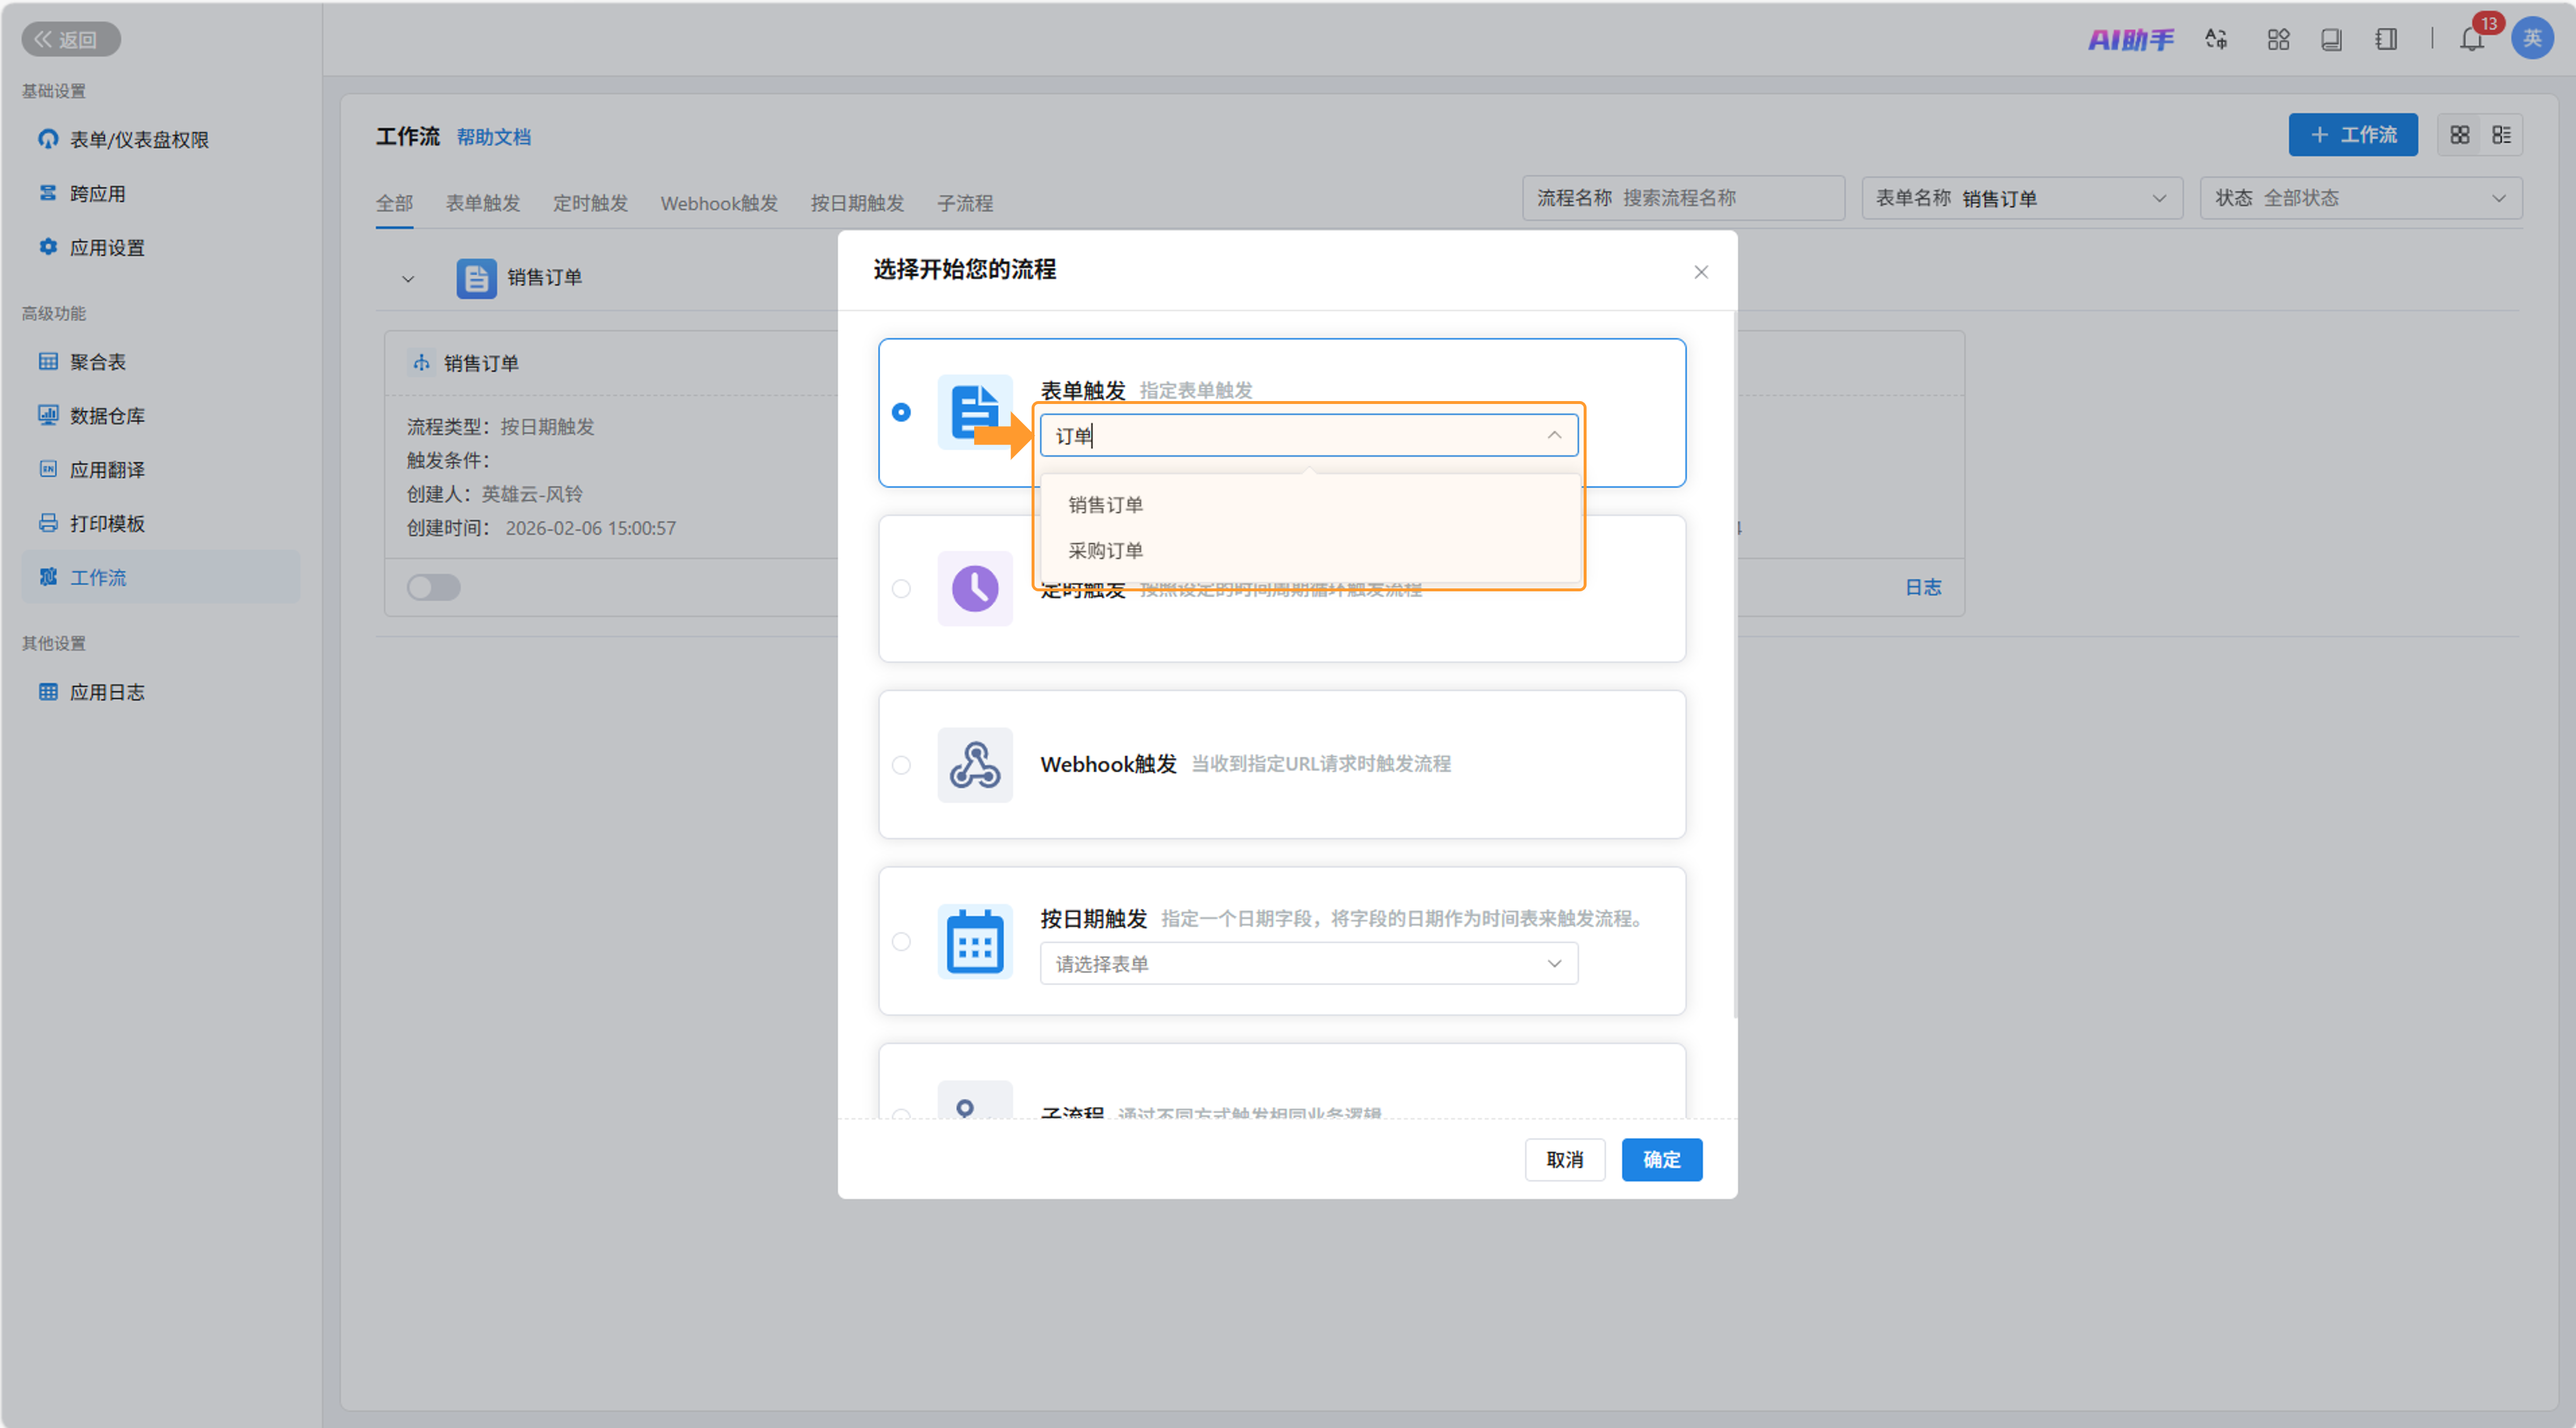The height and width of the screenshot is (1428, 2576).
Task: Switch to list view icon
Action: [x=2502, y=135]
